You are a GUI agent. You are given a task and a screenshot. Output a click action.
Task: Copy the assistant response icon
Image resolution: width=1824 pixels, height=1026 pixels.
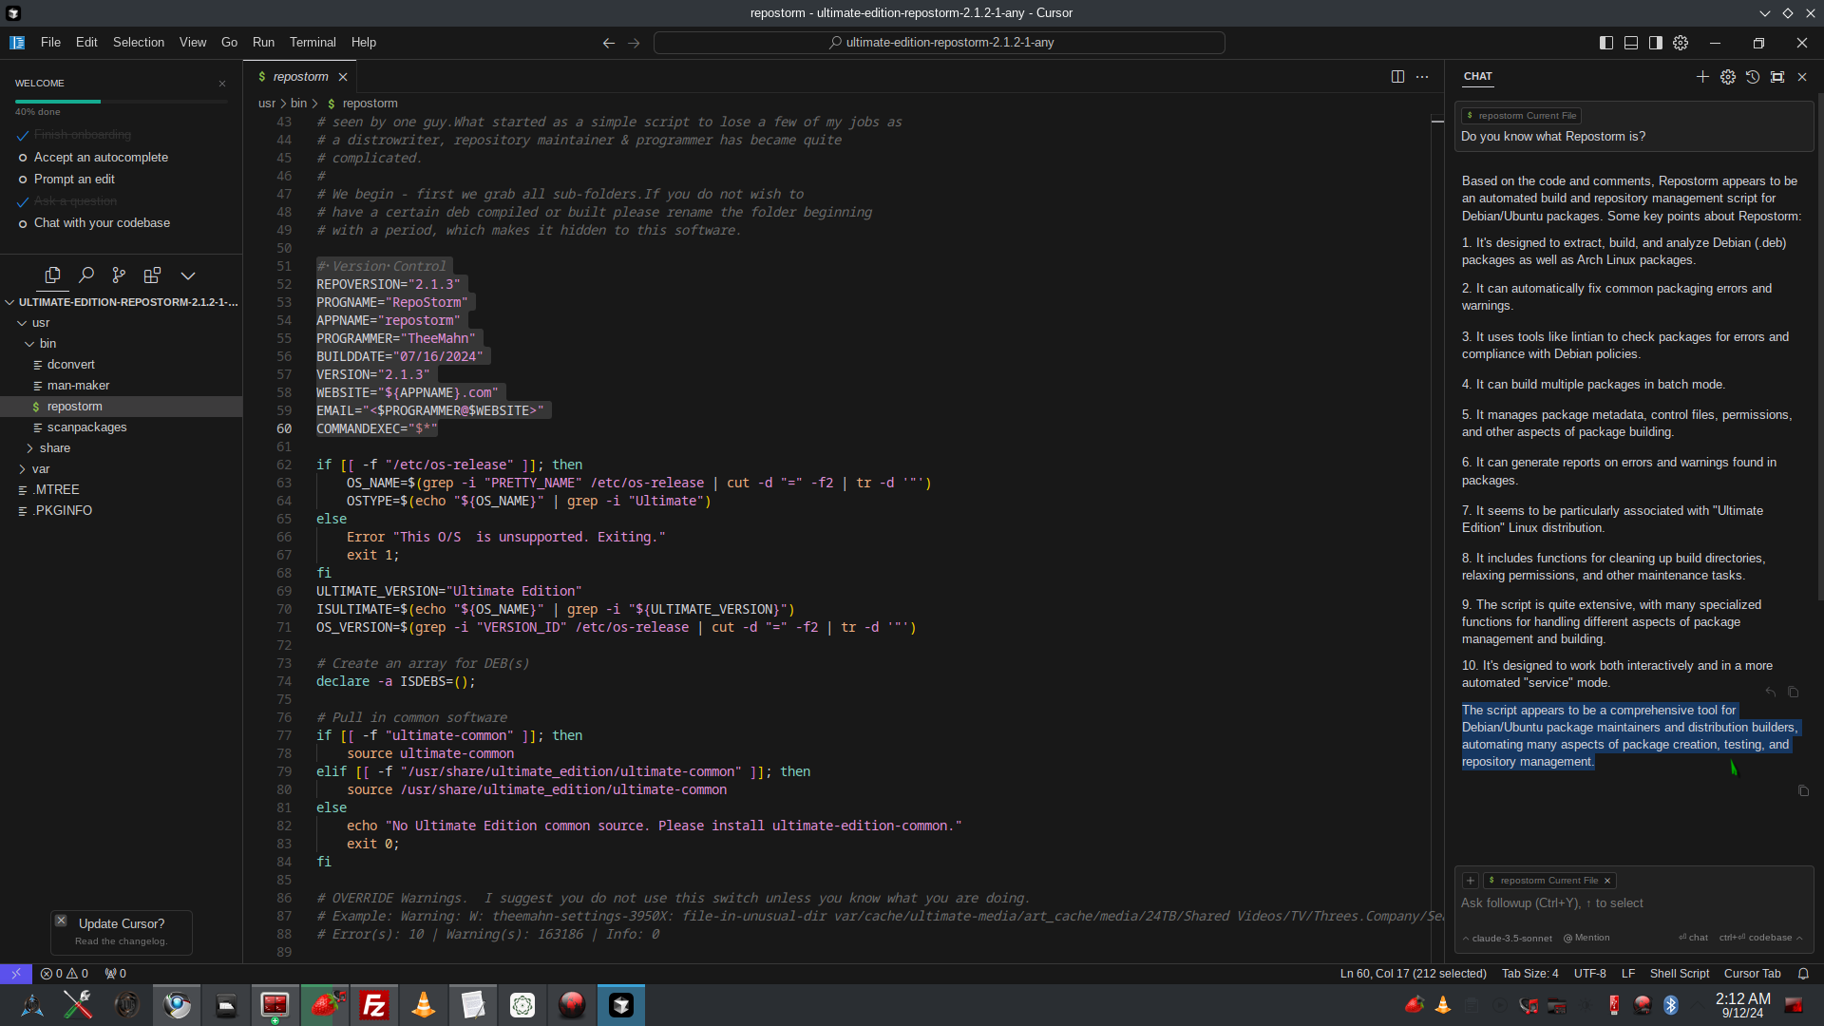click(x=1793, y=693)
